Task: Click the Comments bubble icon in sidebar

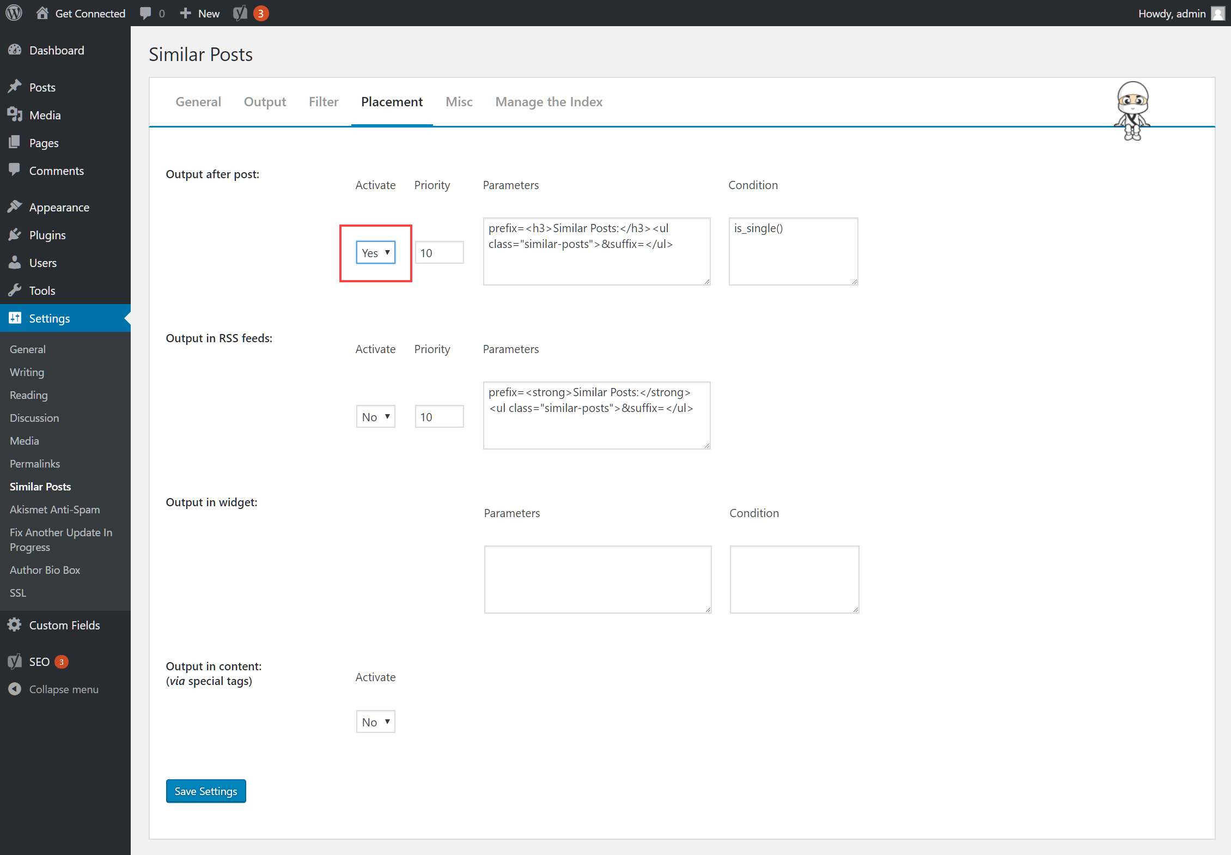Action: (15, 170)
